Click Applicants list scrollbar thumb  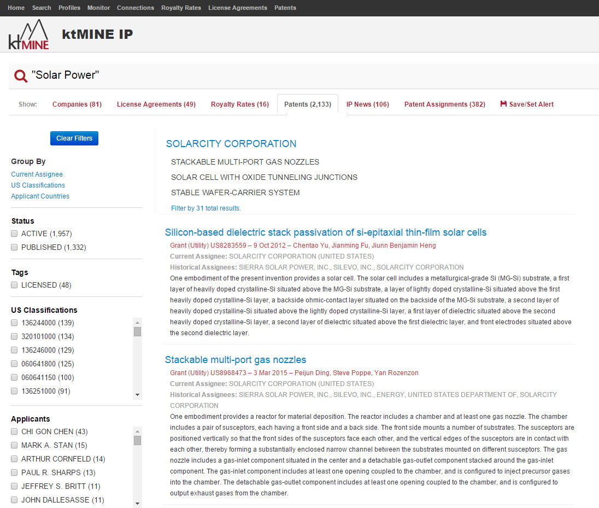click(138, 440)
